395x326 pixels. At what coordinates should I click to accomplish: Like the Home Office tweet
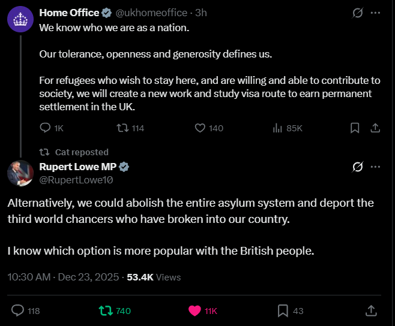pos(201,128)
